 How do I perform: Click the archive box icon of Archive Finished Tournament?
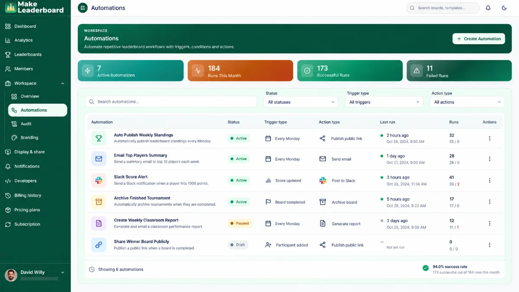point(99,202)
